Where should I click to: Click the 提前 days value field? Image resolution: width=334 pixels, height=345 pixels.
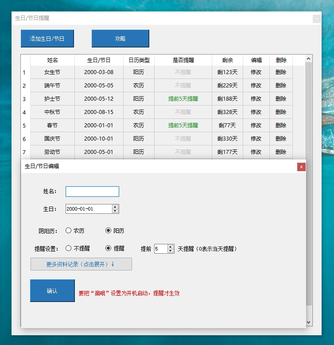click(x=161, y=249)
